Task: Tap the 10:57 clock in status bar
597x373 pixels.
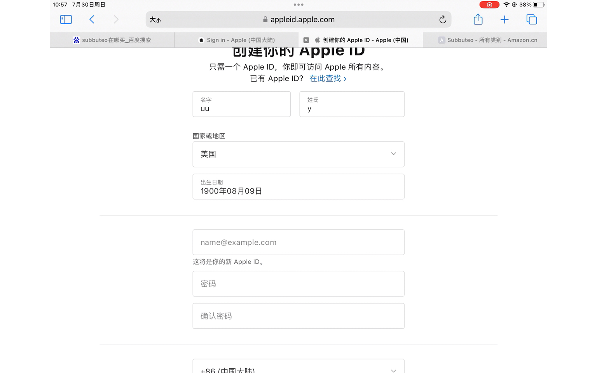Action: pyautogui.click(x=60, y=5)
